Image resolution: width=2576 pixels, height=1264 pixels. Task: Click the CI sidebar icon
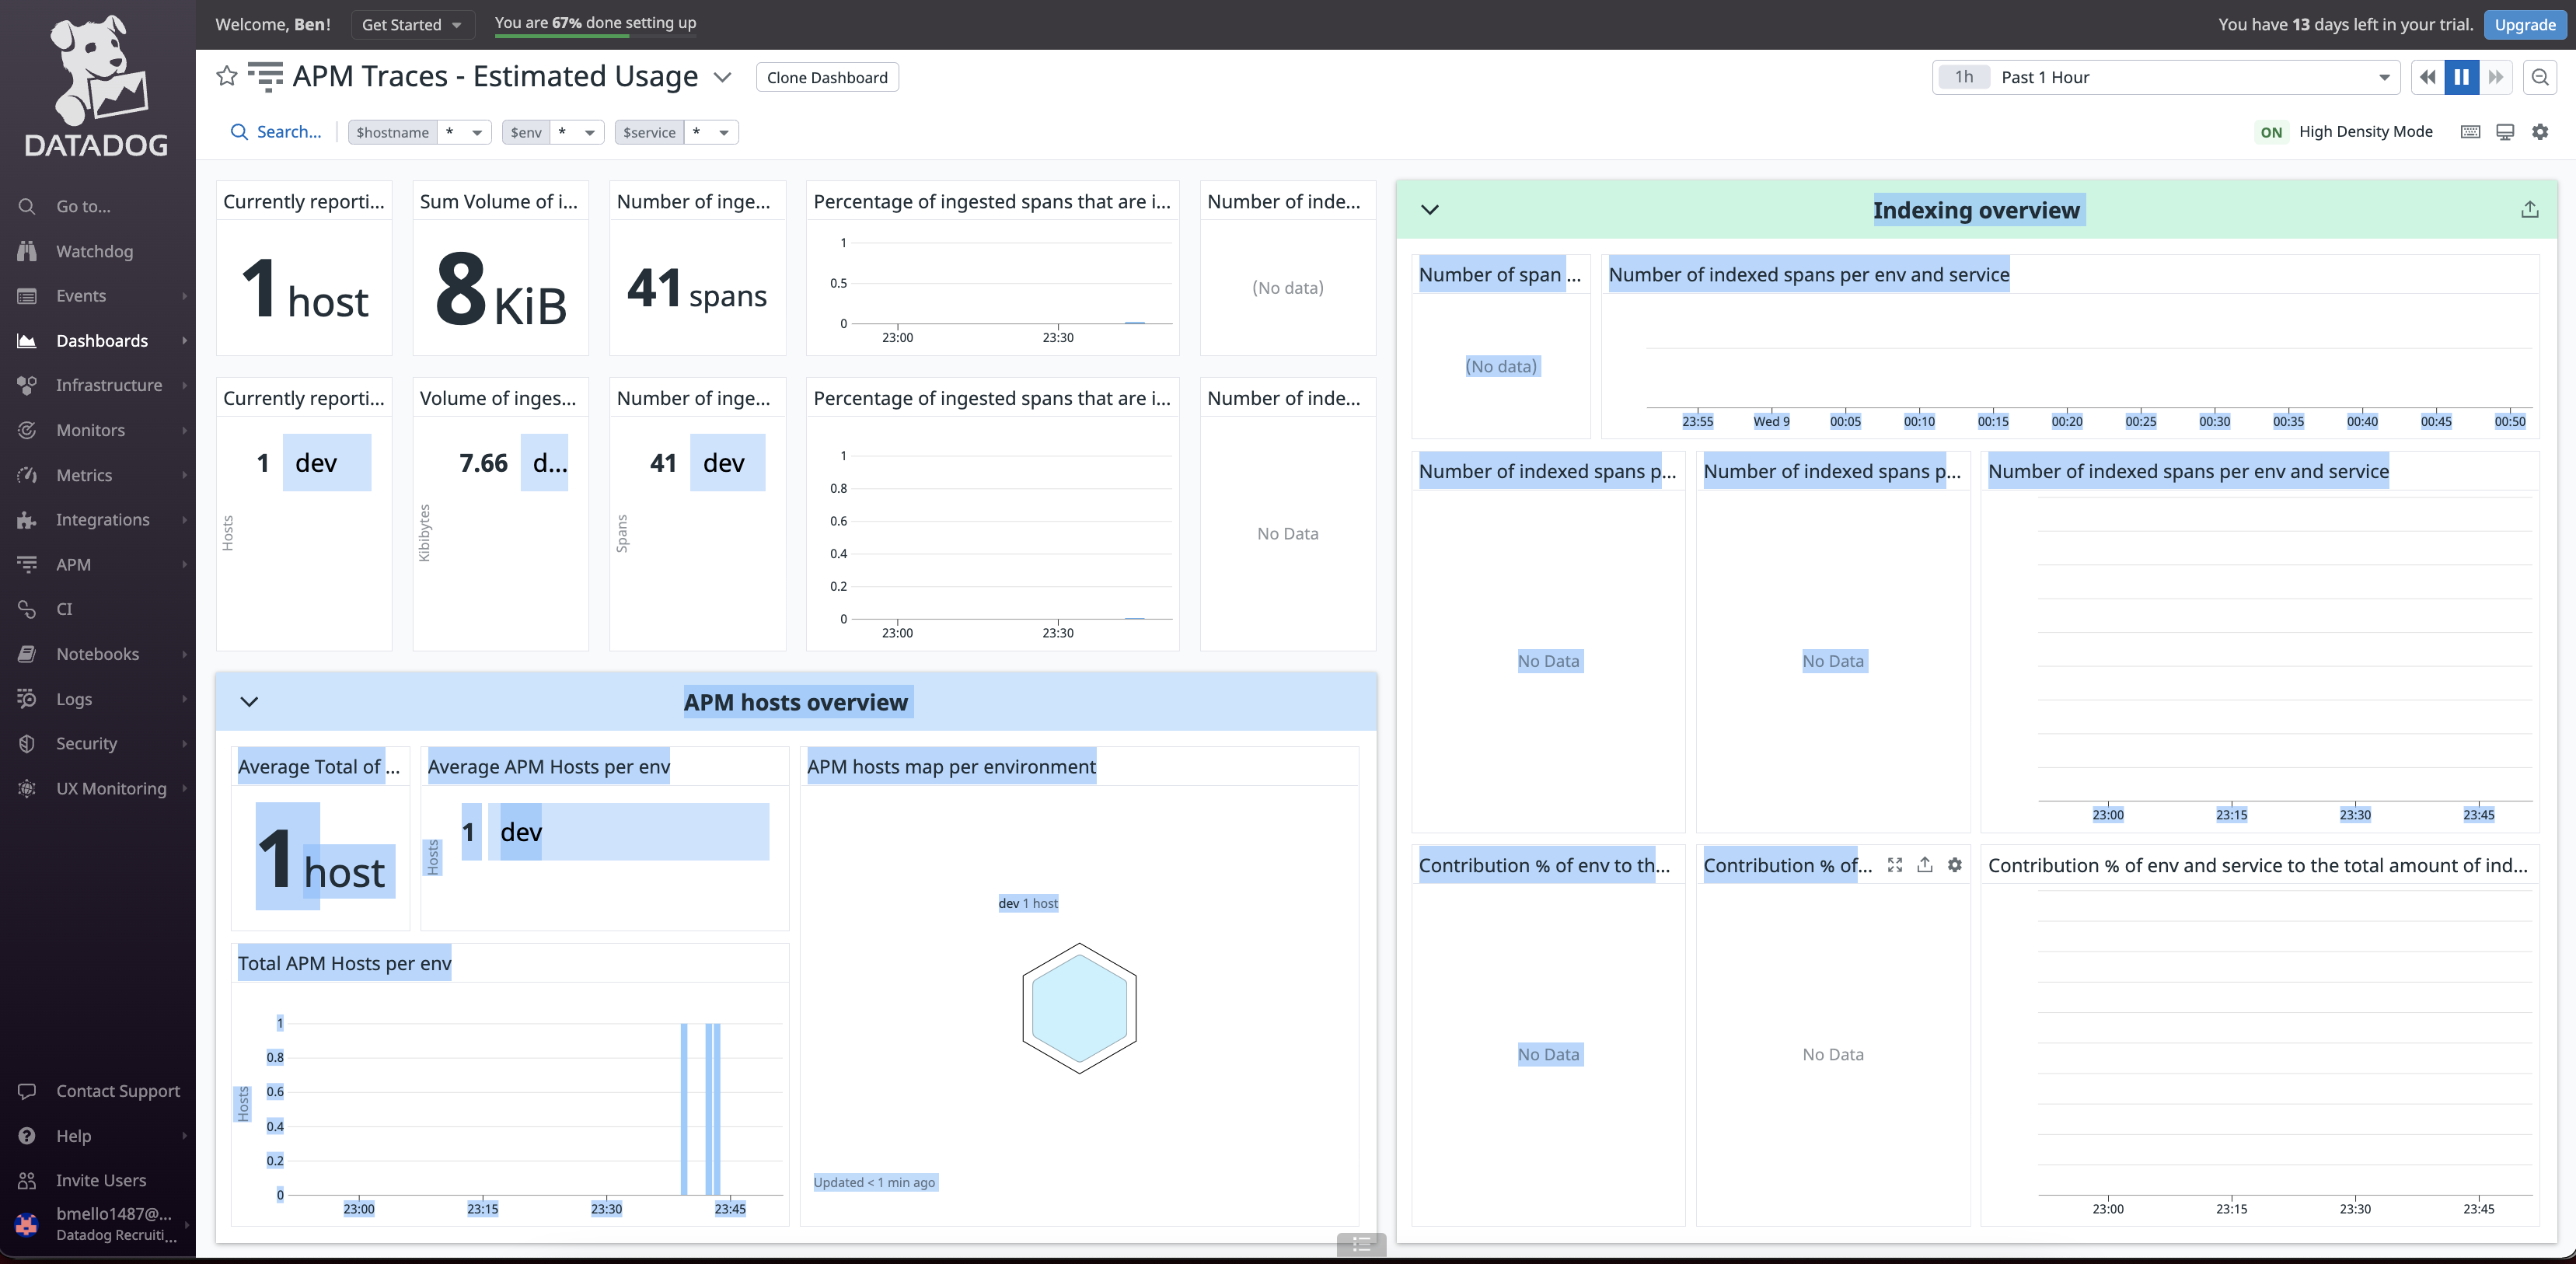tap(27, 609)
